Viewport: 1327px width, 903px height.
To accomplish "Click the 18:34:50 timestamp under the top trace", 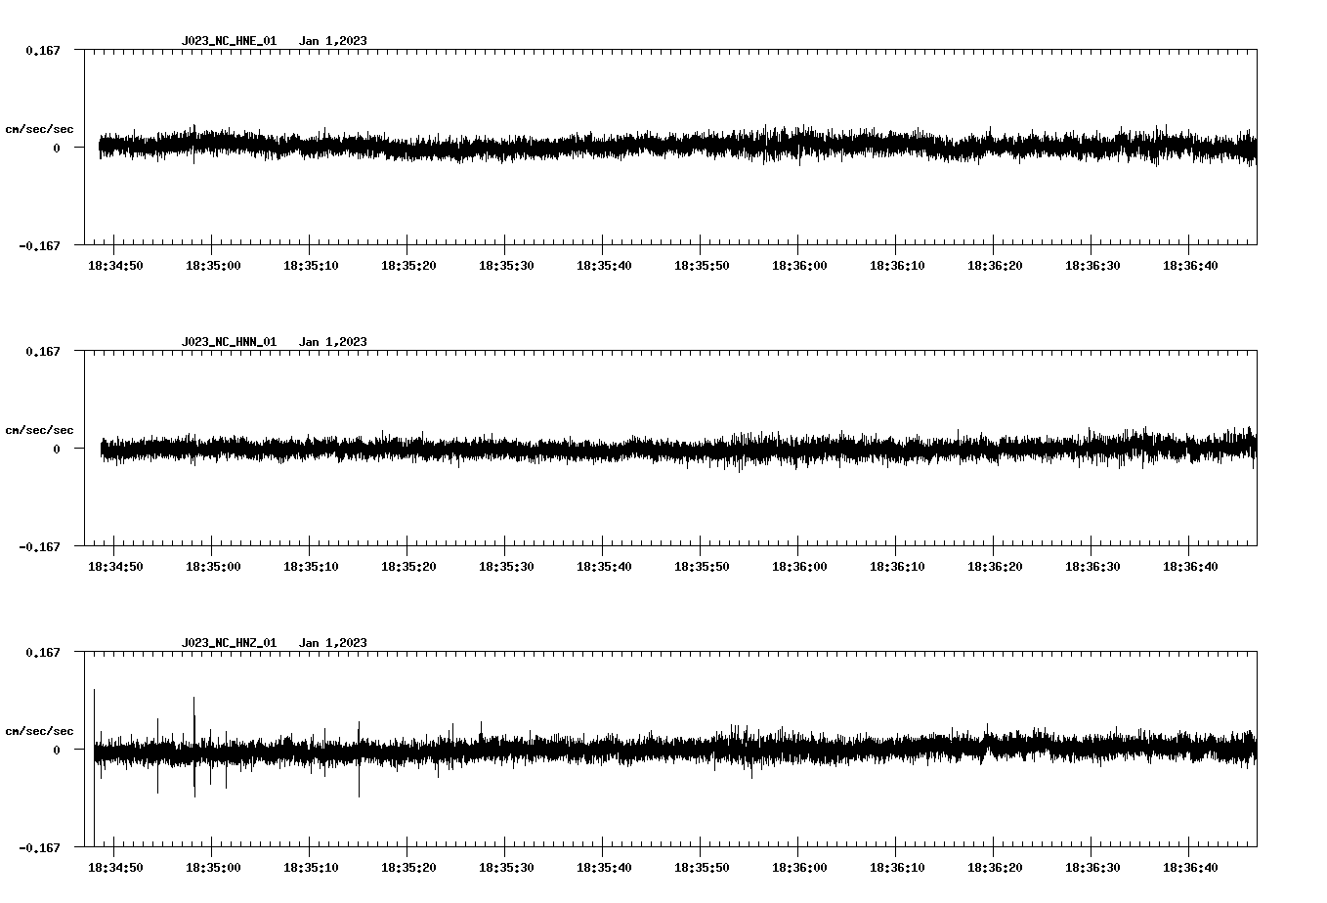I will pos(112,264).
